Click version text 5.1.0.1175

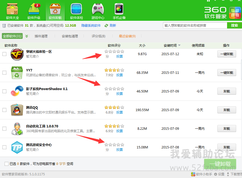pyautogui.click(x=37, y=174)
